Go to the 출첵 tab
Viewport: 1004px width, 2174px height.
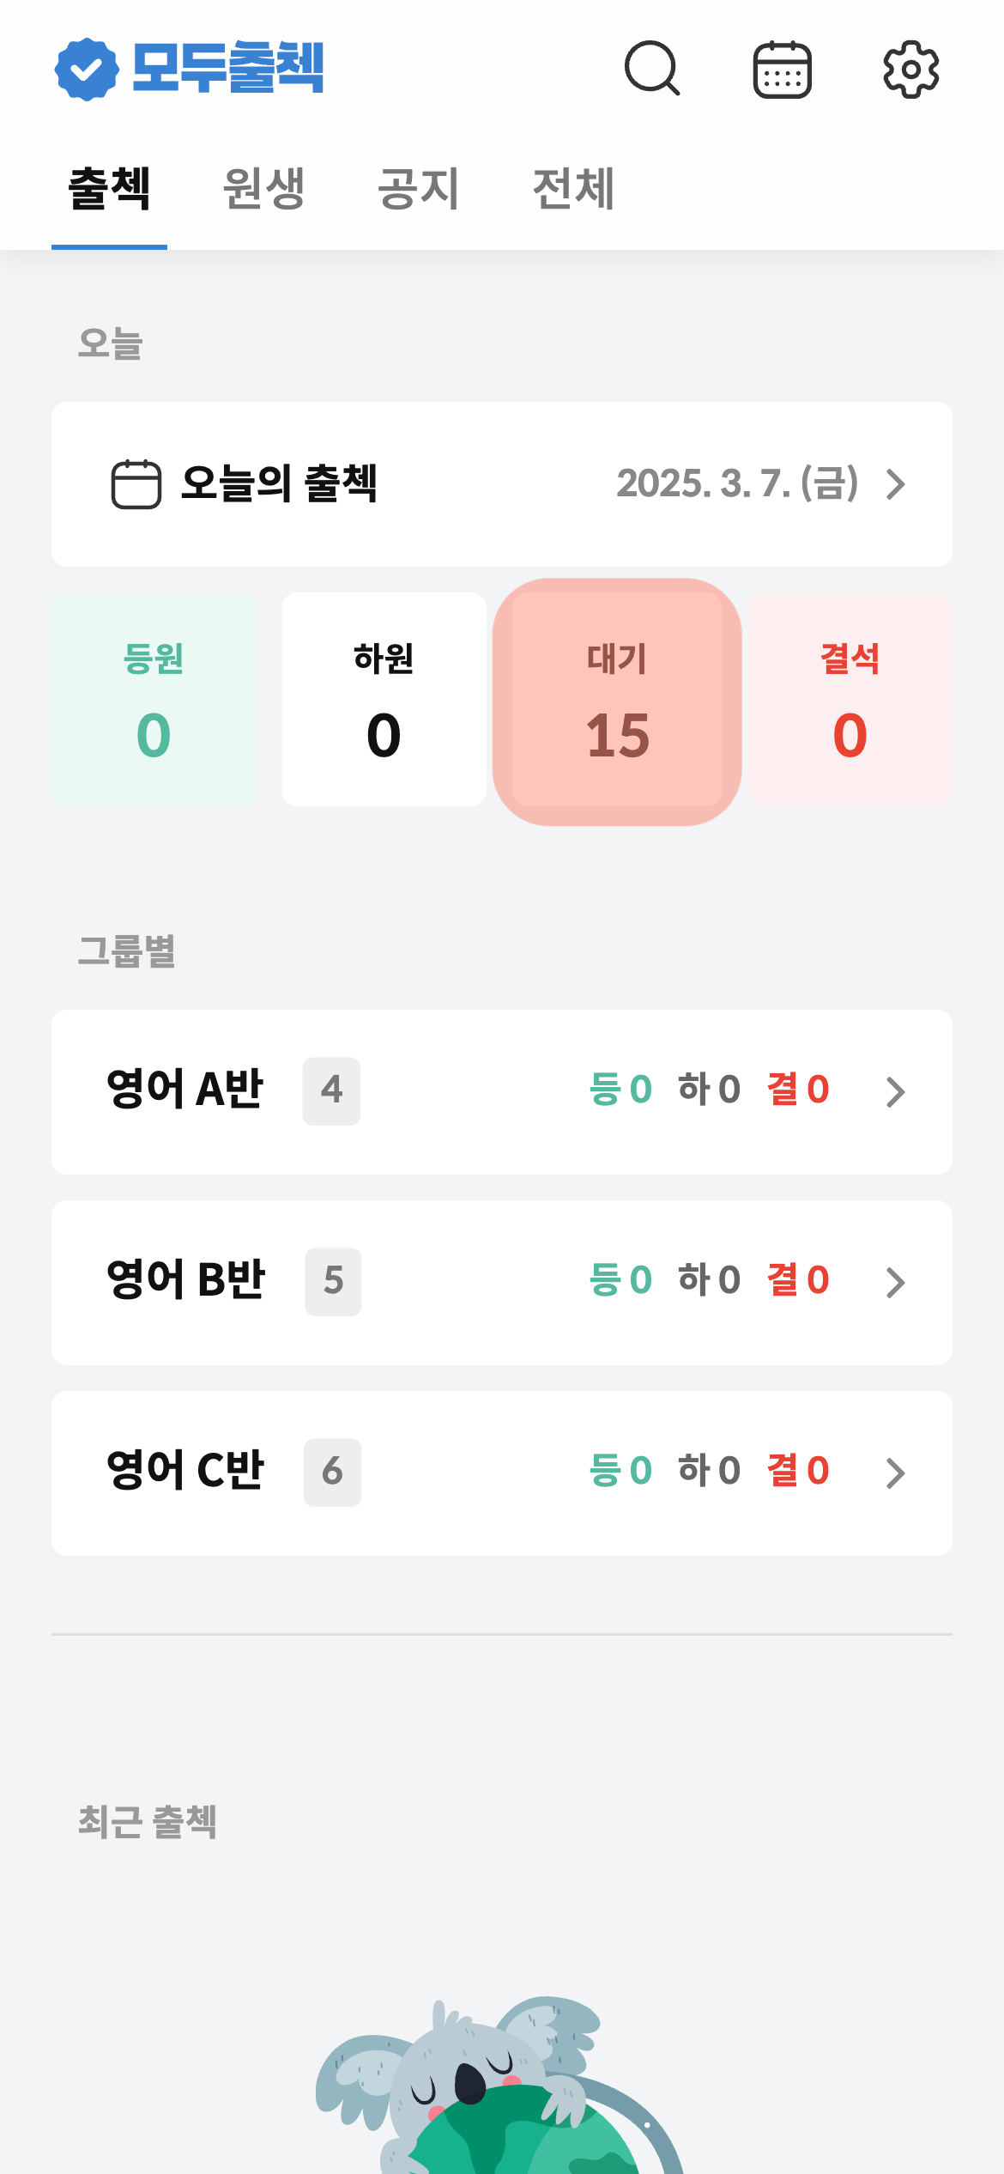click(109, 189)
